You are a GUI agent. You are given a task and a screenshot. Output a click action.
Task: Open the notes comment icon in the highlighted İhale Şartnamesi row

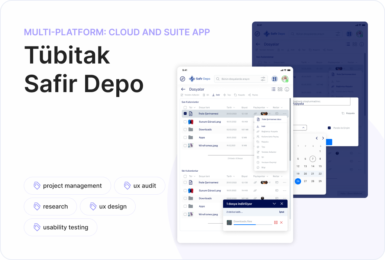pos(277,114)
